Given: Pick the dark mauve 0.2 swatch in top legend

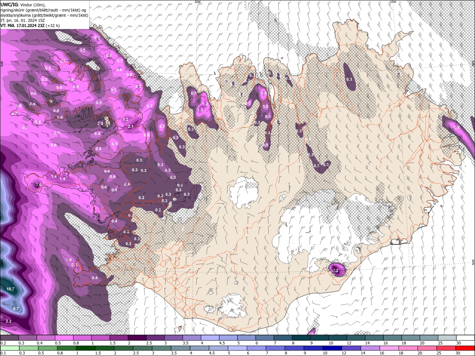Looking at the screenshot, I should [x=9, y=338].
